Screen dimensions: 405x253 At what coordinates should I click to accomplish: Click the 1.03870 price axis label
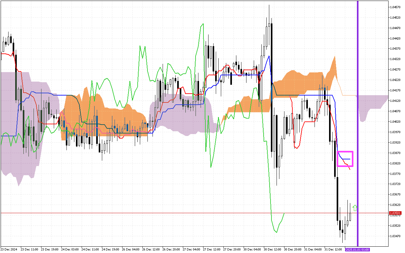[395, 153]
